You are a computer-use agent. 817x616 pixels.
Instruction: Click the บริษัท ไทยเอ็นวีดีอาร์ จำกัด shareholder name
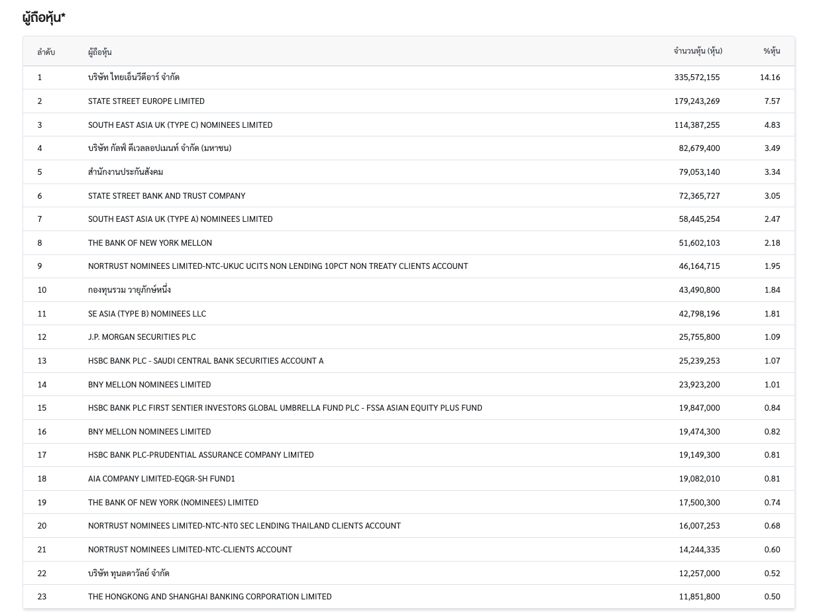coord(133,77)
